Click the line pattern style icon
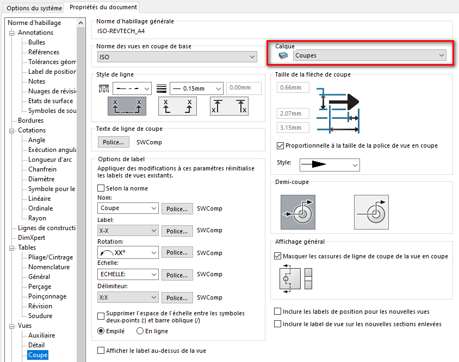The image size is (459, 362). (103, 87)
